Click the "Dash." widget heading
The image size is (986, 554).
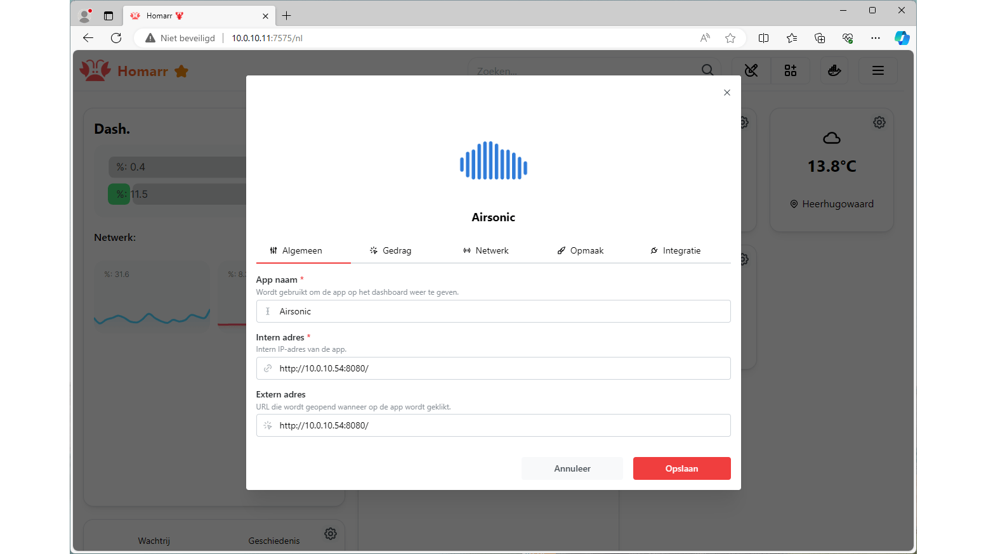(x=112, y=129)
